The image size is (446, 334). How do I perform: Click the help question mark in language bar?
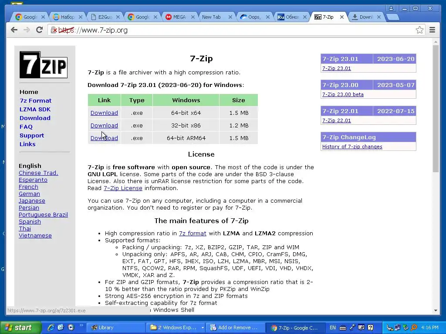click(370, 327)
